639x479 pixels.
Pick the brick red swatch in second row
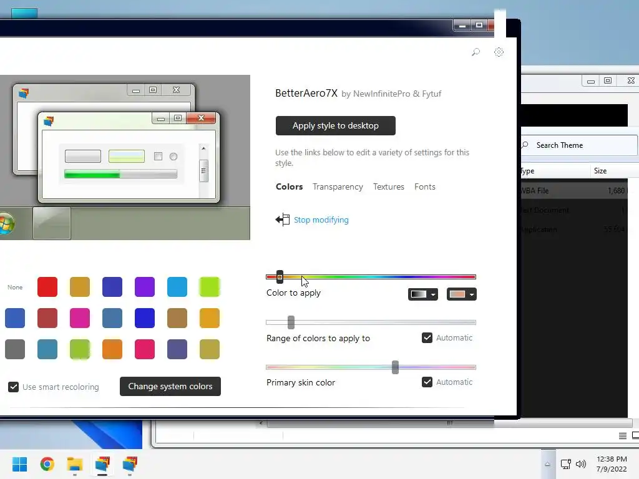47,318
